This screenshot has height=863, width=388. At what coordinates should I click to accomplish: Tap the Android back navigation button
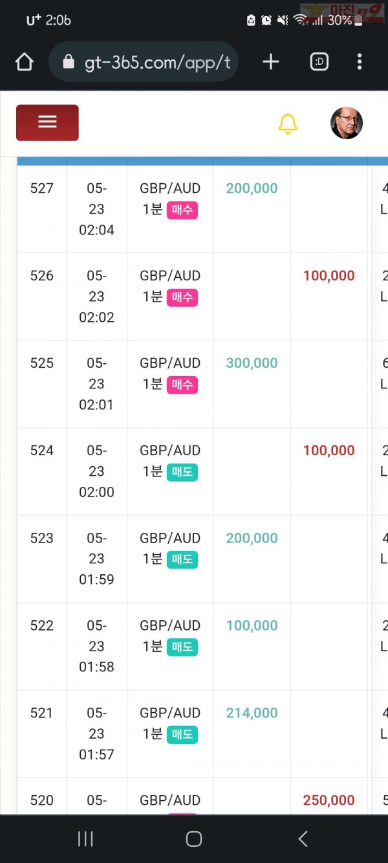point(303,839)
